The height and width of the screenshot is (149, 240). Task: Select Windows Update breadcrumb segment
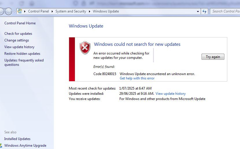tap(106, 11)
